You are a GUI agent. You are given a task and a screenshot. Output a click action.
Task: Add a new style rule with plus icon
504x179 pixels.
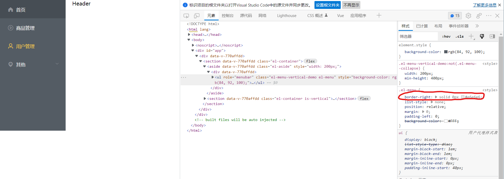coord(471,36)
